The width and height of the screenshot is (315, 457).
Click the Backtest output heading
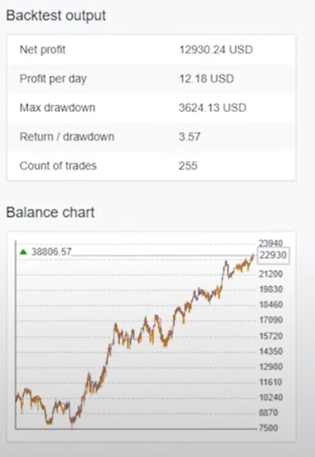pos(56,15)
